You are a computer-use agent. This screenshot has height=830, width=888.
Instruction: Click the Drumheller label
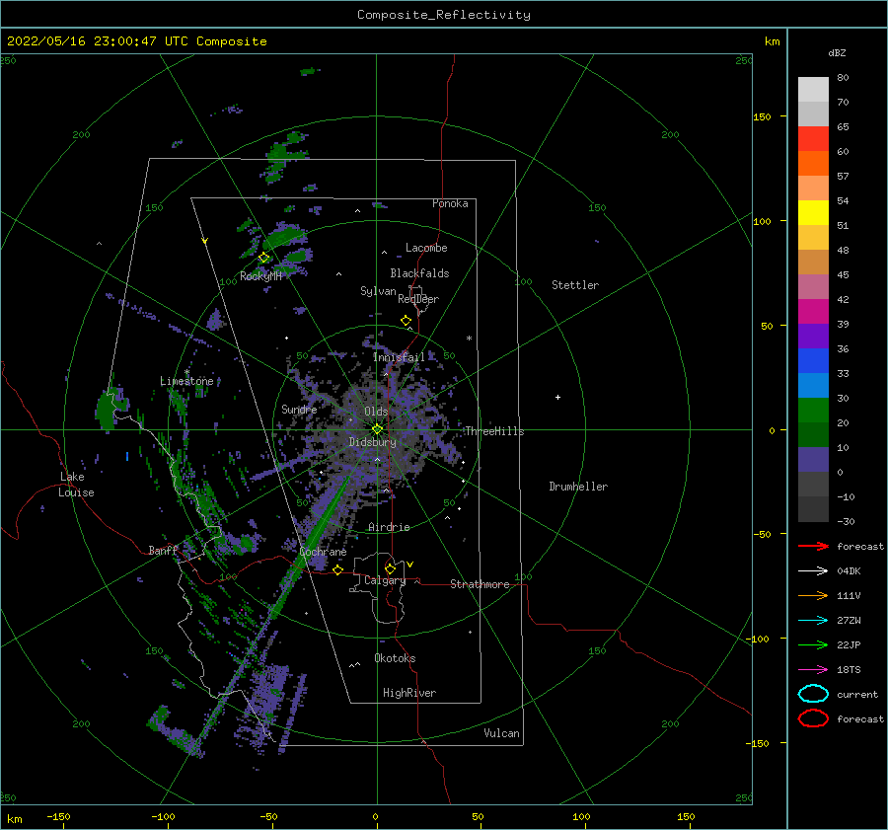pyautogui.click(x=578, y=487)
